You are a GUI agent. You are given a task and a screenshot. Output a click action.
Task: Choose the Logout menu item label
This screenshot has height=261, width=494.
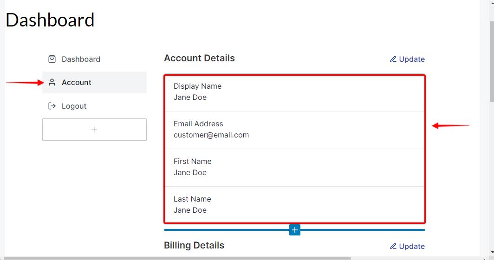[x=74, y=106]
